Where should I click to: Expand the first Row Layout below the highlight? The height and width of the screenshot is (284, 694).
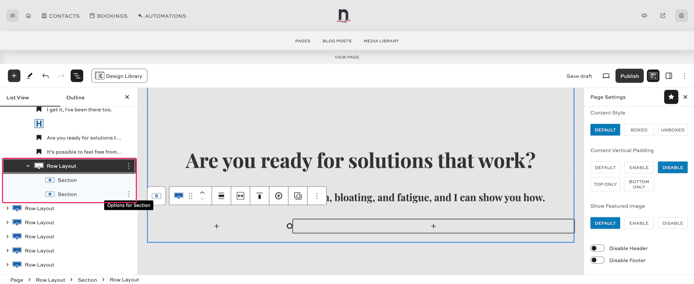click(7, 208)
